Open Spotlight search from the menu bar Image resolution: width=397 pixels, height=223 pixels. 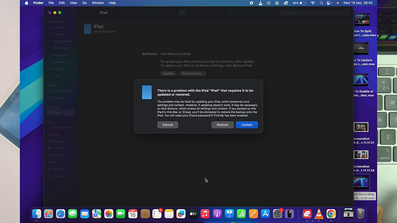point(321,3)
